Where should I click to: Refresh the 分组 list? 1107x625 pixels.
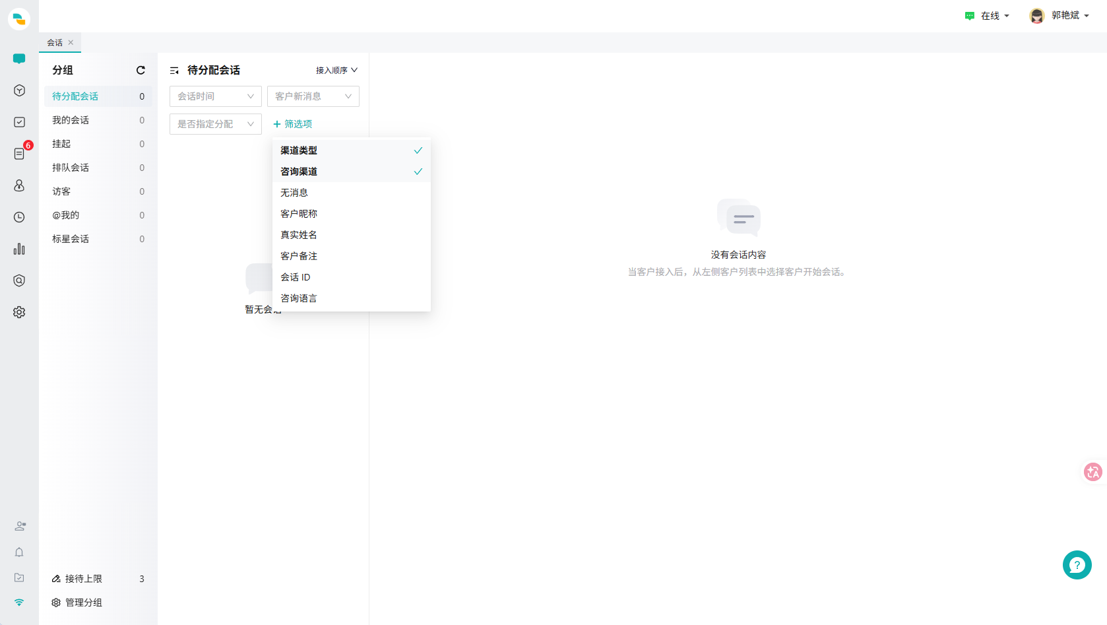(141, 70)
